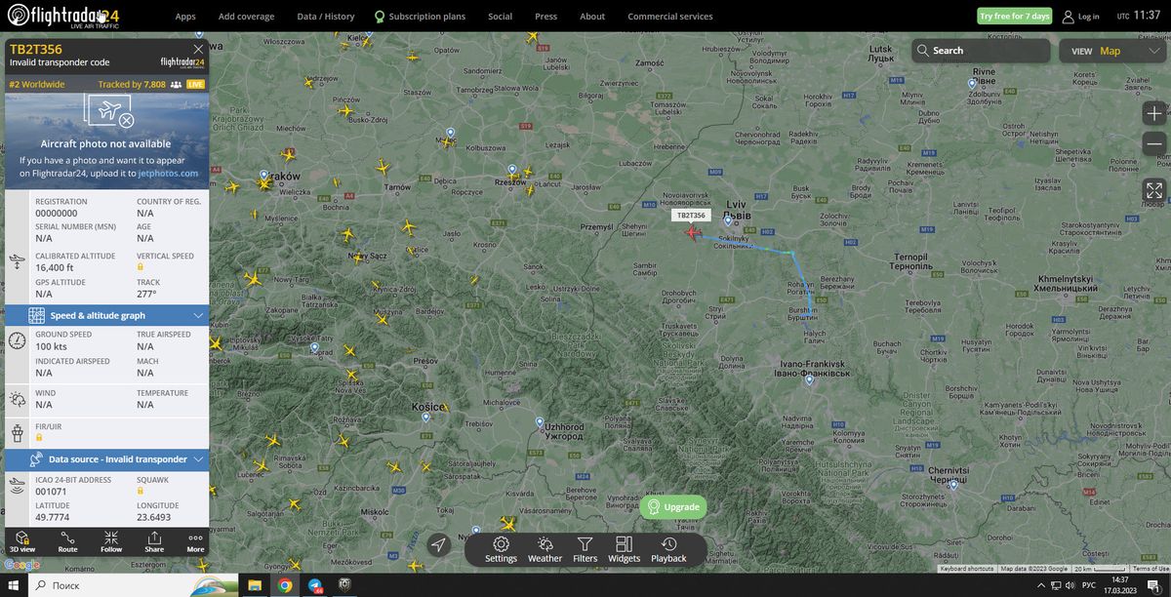Viewport: 1171px width, 597px height.
Task: Click the Flightradar24 logo
Action: pos(63,16)
